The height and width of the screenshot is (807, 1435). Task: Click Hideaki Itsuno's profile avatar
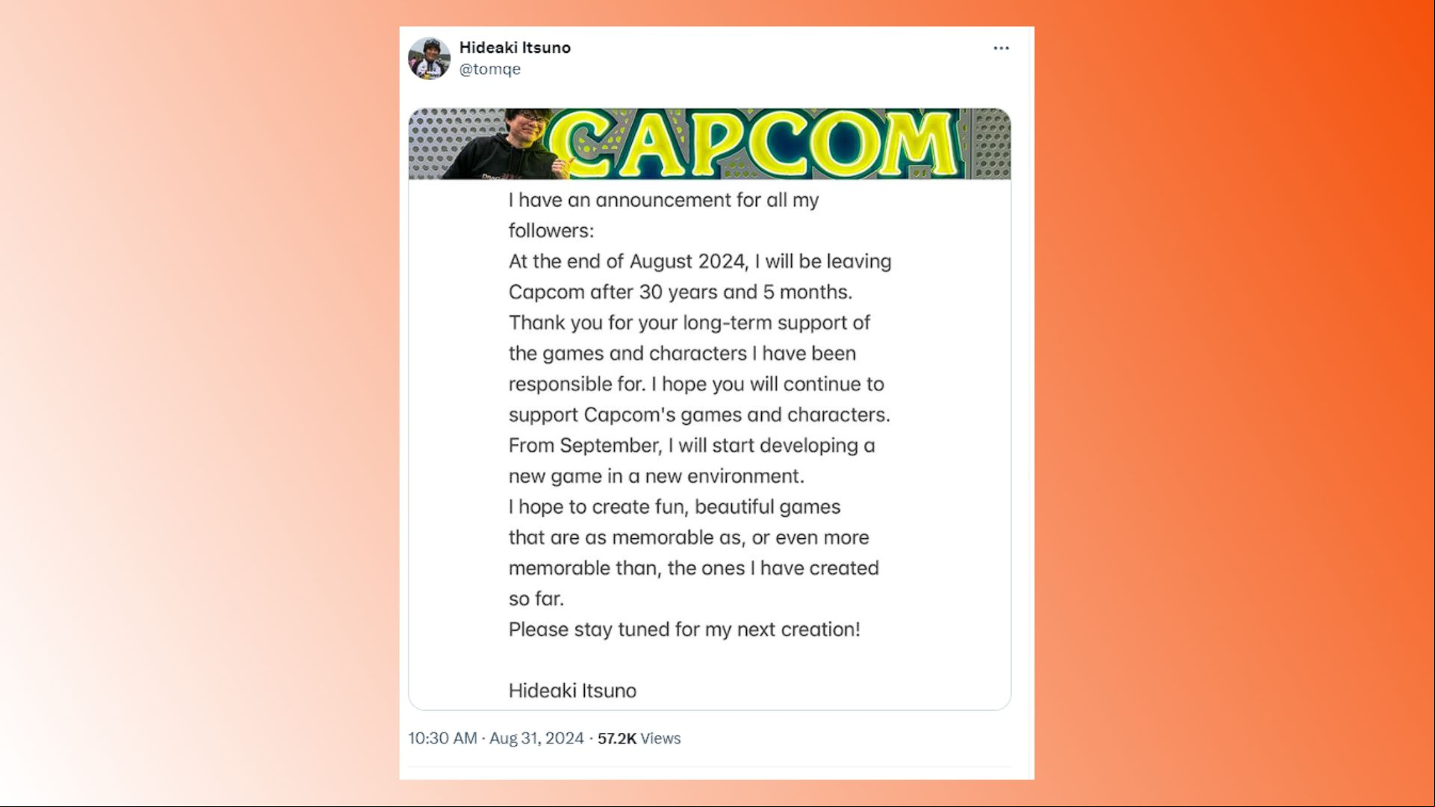click(x=429, y=58)
